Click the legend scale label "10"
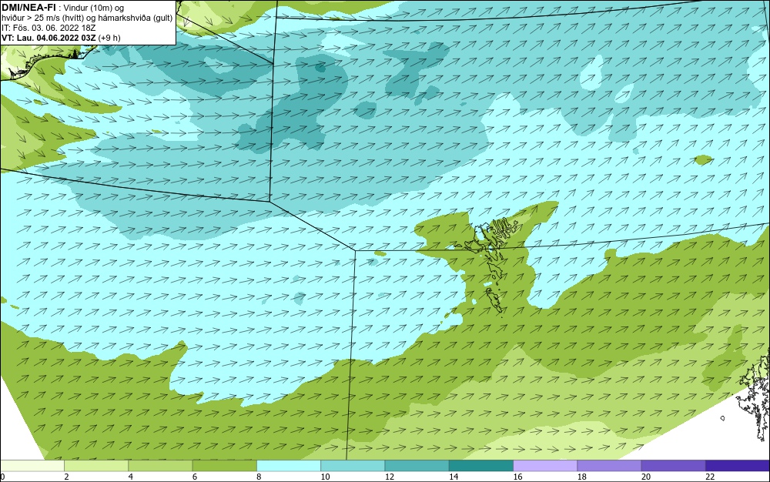The image size is (770, 482). click(325, 477)
